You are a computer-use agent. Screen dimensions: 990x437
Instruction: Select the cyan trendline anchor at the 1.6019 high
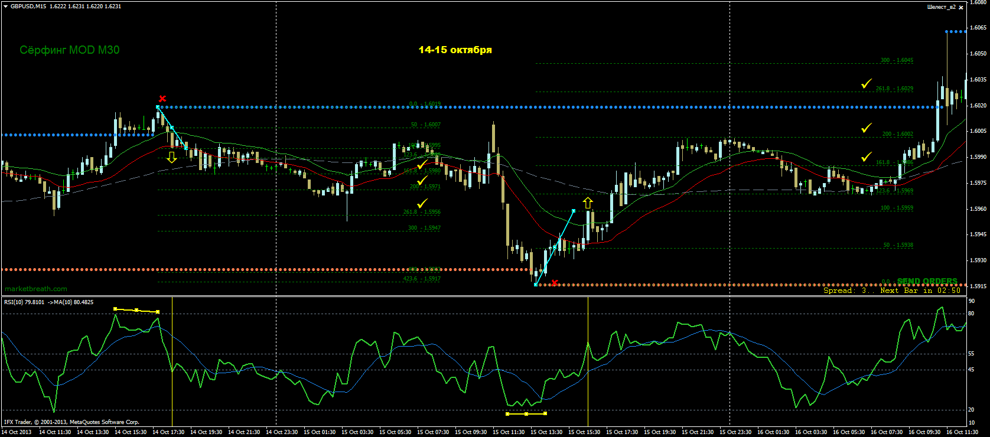(x=158, y=107)
